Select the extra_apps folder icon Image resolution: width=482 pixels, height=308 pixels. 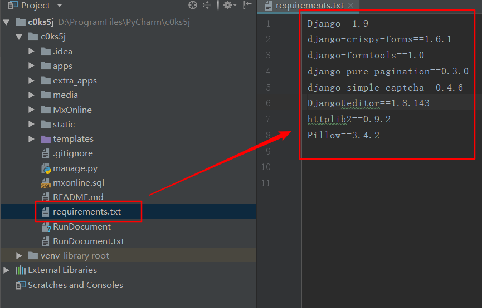[46, 81]
